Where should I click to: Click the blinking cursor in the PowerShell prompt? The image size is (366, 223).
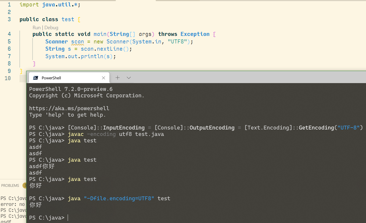coord(68,218)
